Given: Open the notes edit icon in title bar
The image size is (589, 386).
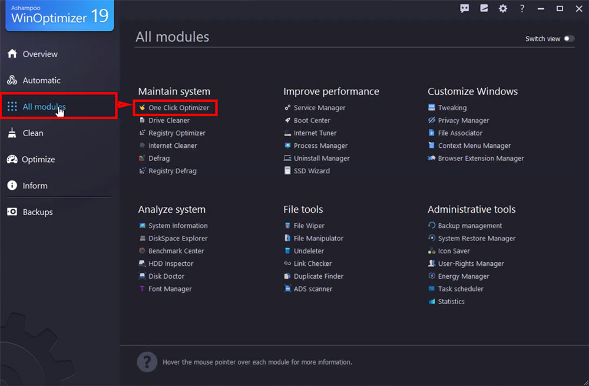Looking at the screenshot, I should coord(484,8).
